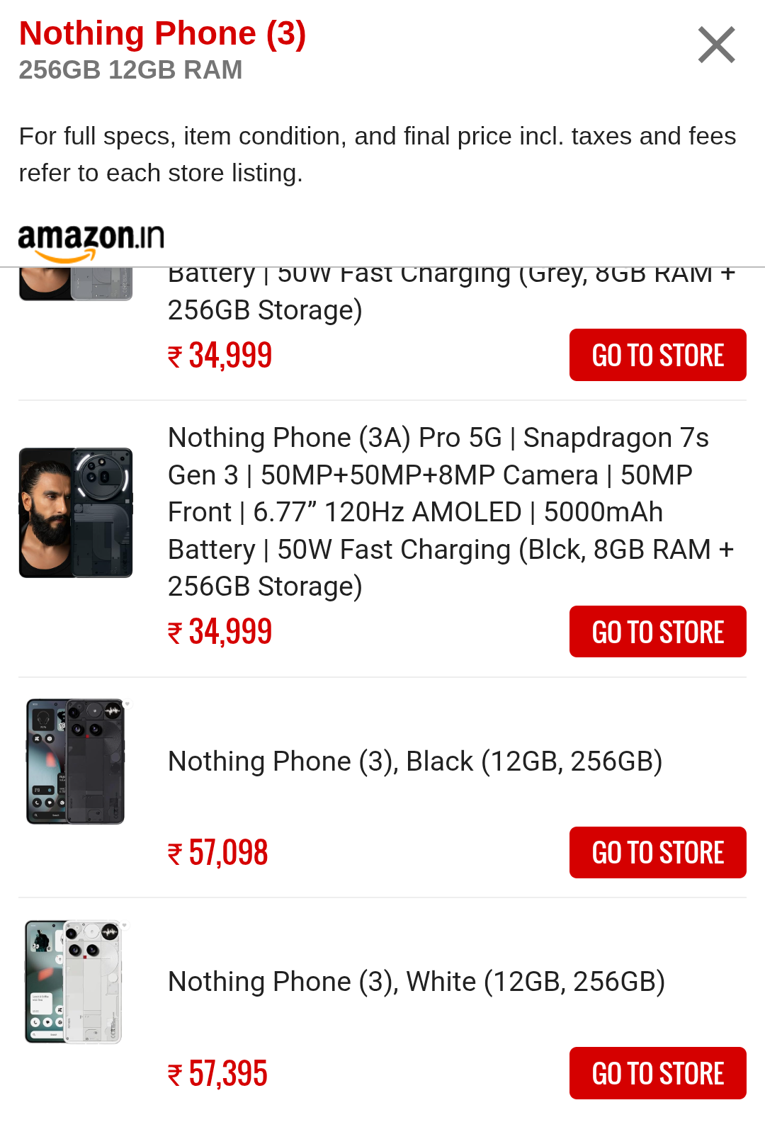Click the ₹34,999 price for Blck variant
Viewport: 765px width, 1122px height.
tap(220, 632)
